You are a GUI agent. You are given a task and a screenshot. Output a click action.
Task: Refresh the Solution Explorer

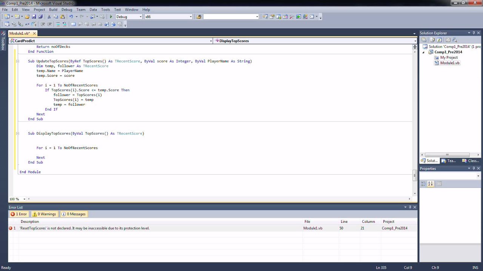tap(439, 40)
